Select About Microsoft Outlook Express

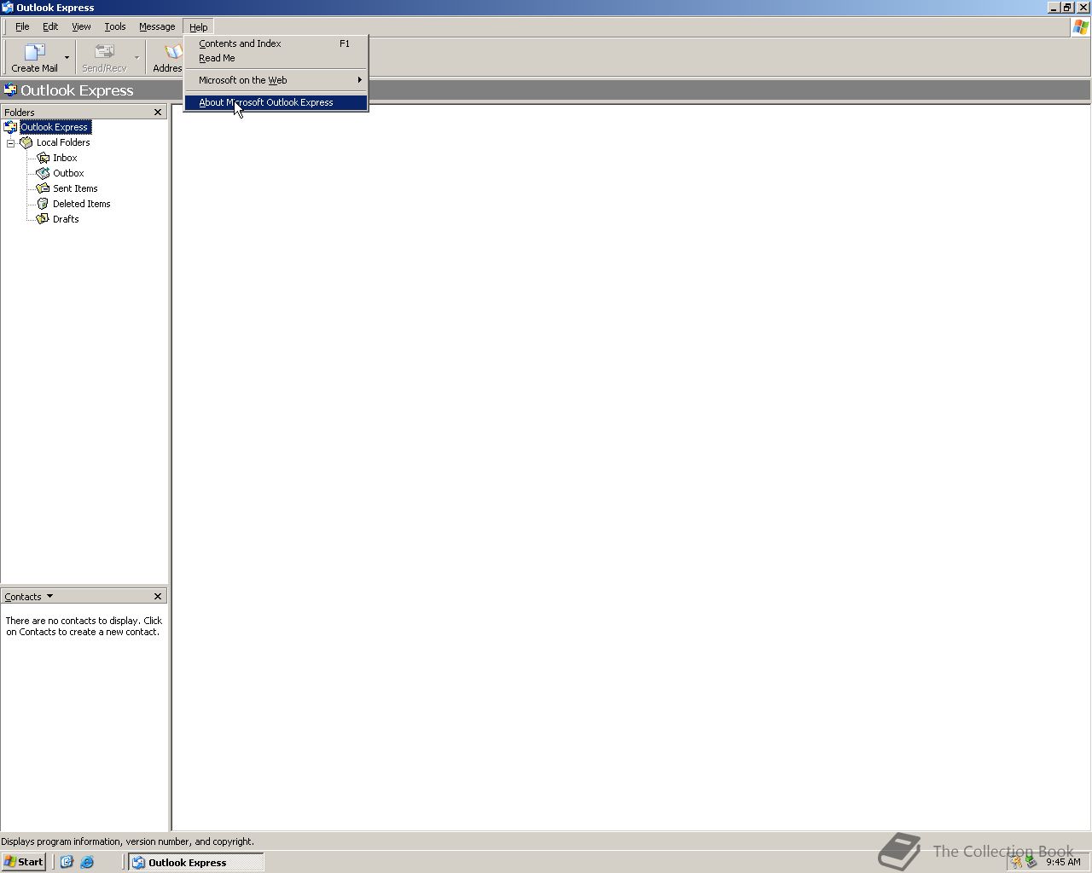pyautogui.click(x=276, y=102)
